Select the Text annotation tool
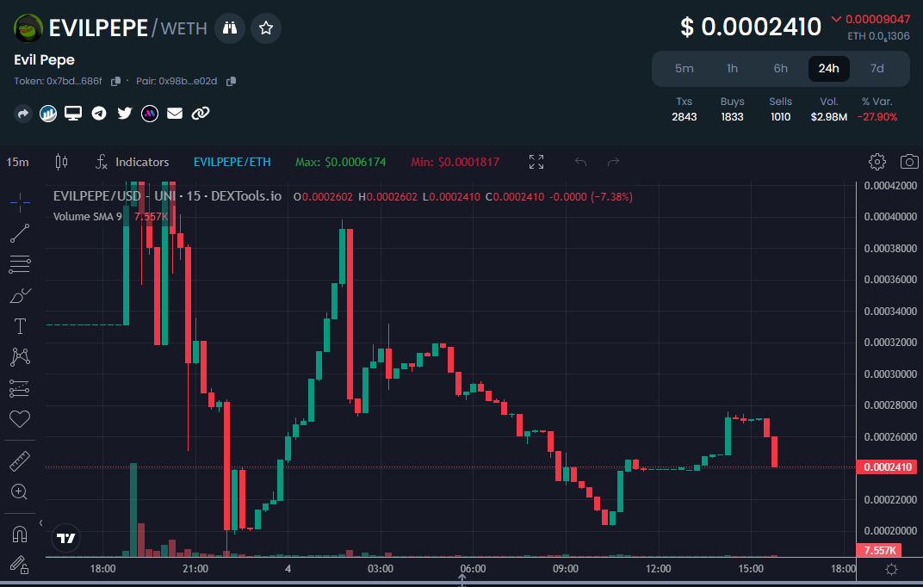 coord(20,326)
